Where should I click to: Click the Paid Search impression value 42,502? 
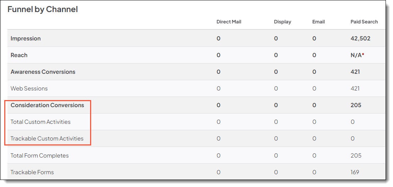pos(360,38)
